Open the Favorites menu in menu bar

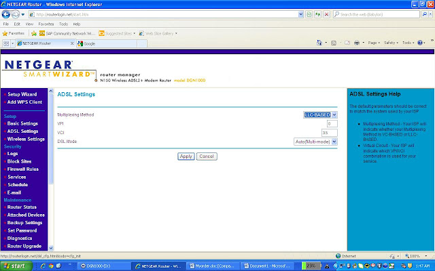click(46, 24)
